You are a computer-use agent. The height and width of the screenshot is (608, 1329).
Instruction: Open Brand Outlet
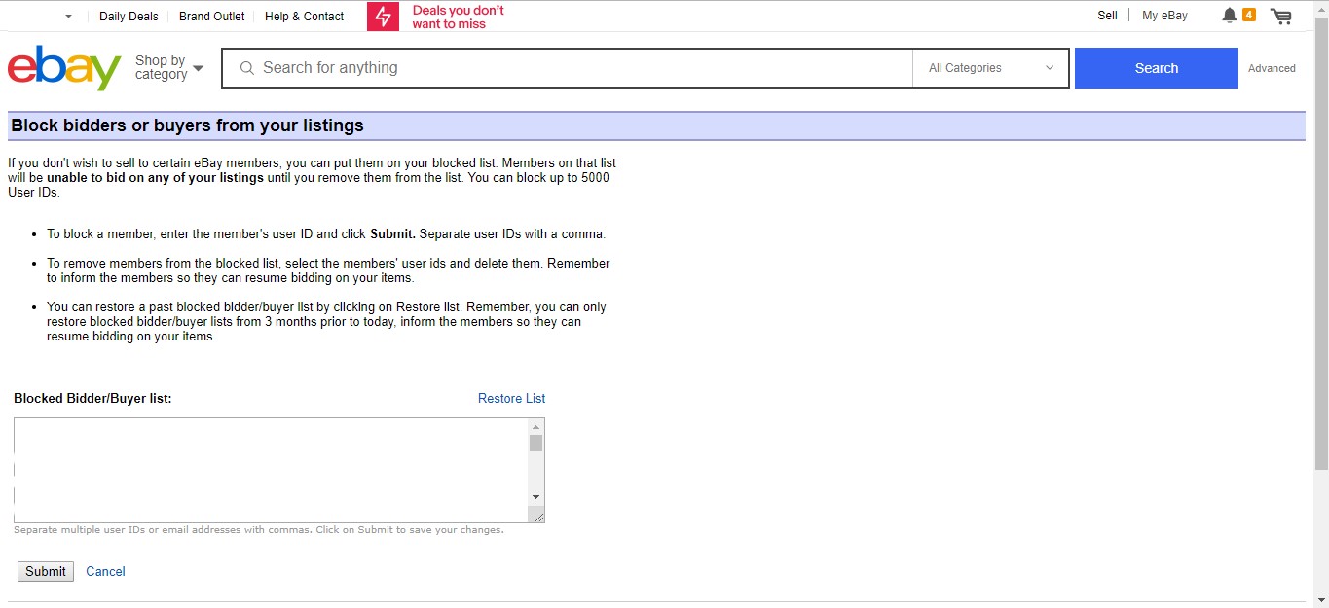point(212,17)
